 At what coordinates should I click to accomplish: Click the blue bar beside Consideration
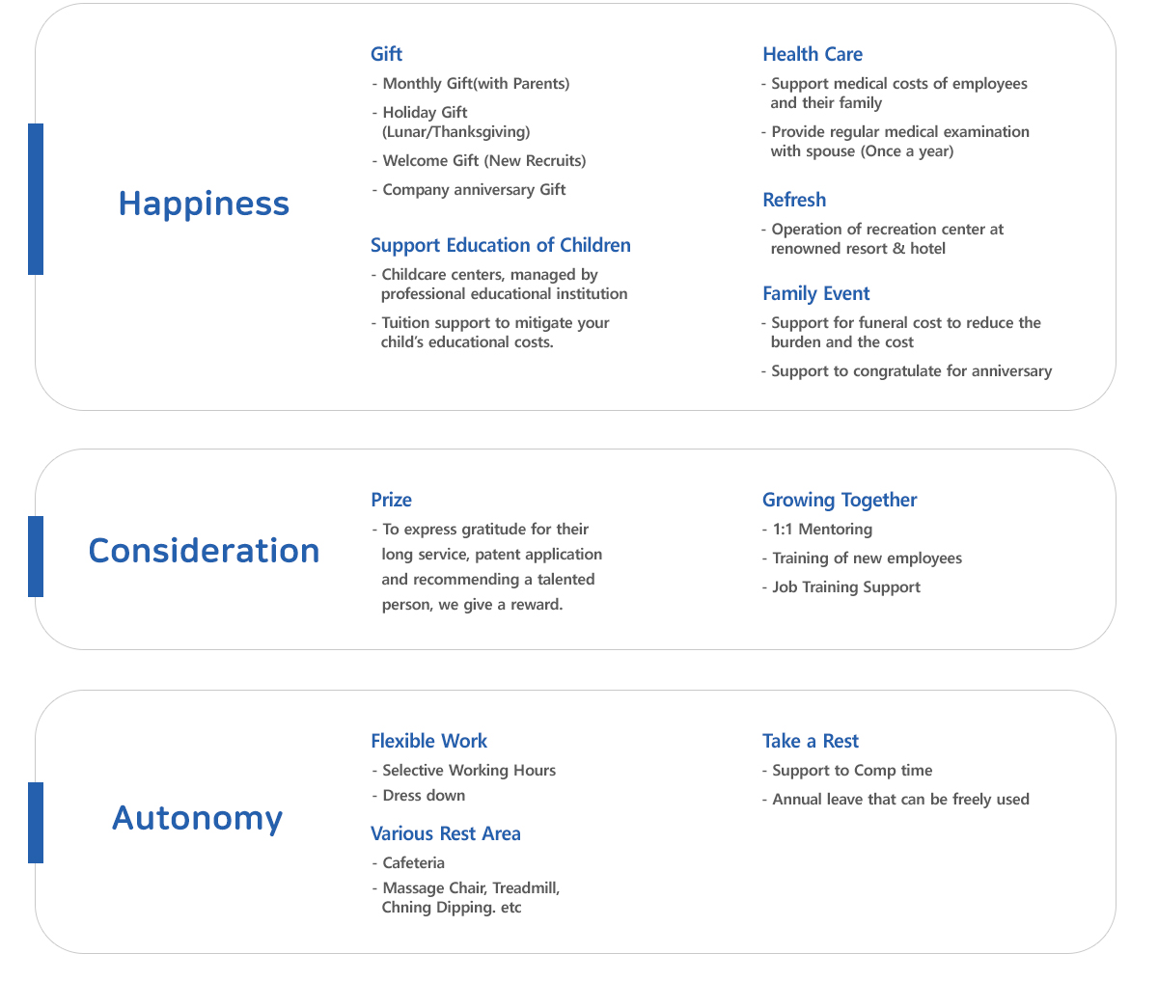point(36,557)
